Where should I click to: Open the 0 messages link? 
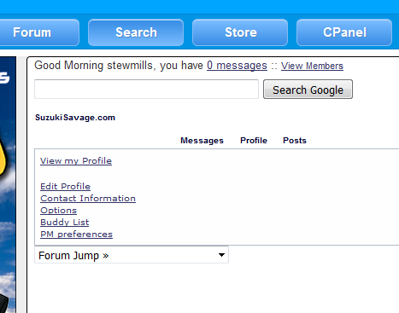pyautogui.click(x=237, y=66)
